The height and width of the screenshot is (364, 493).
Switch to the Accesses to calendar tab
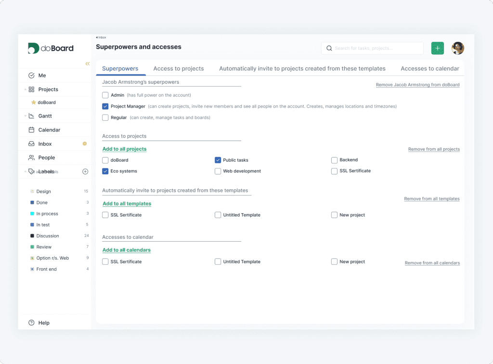429,68
